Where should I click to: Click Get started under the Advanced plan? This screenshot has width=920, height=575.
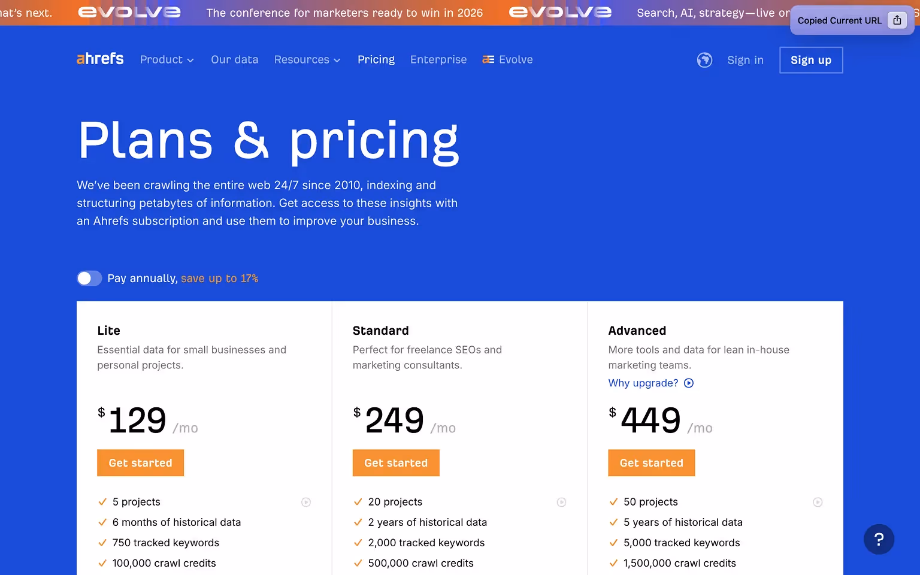[x=652, y=462]
